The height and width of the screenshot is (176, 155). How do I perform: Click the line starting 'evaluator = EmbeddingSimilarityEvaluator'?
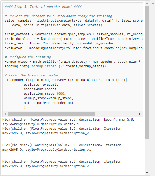pos(74,48)
